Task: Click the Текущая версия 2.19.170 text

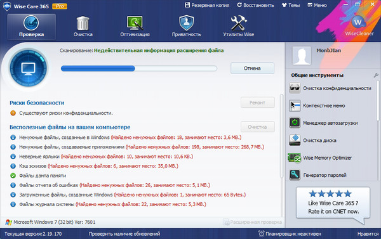Action: click(33, 234)
